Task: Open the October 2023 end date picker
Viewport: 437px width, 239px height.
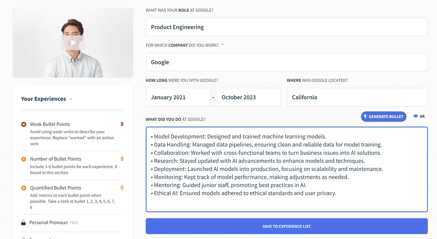Action: click(x=249, y=97)
